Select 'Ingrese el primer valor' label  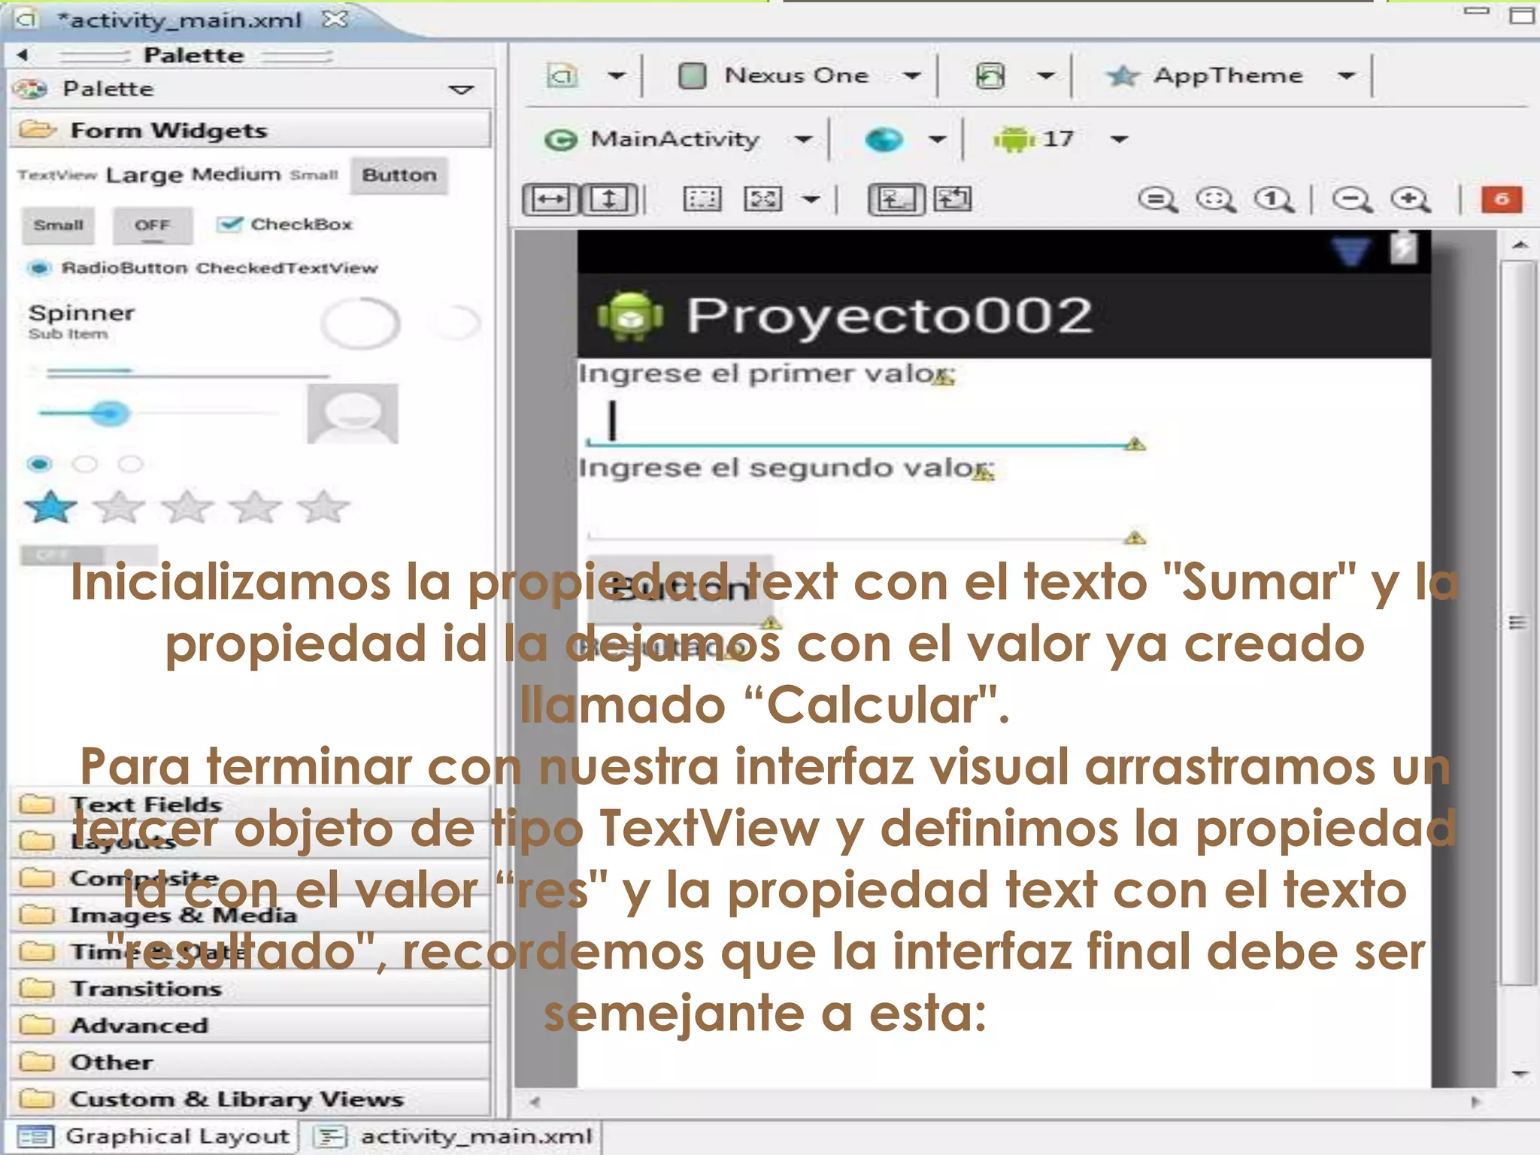pos(765,373)
